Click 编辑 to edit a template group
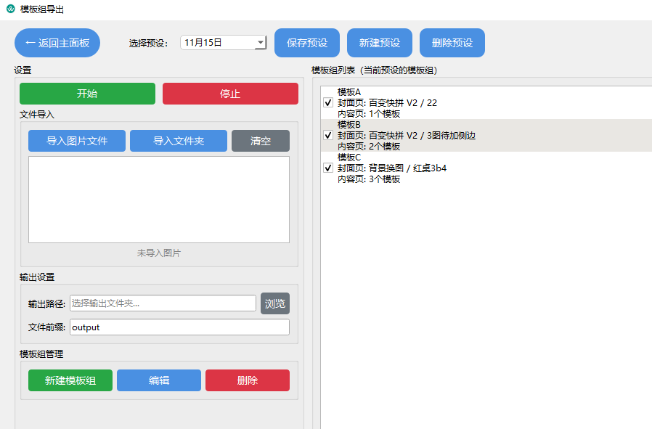Screen dimensions: 652x429 tap(158, 380)
